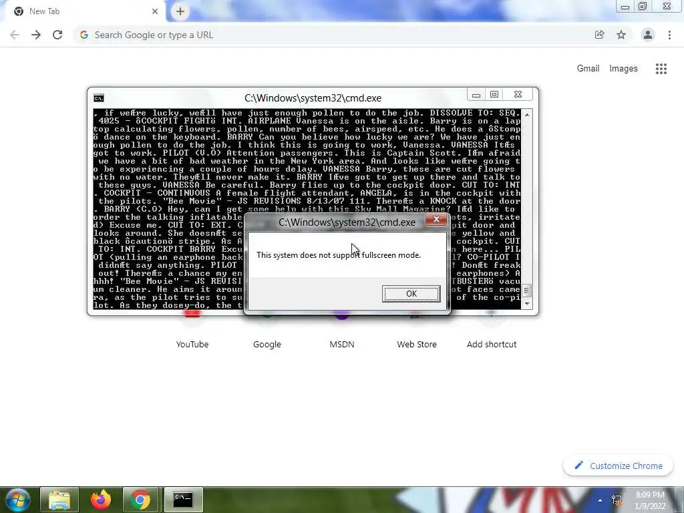Open Images link
The height and width of the screenshot is (513, 684).
coord(623,69)
